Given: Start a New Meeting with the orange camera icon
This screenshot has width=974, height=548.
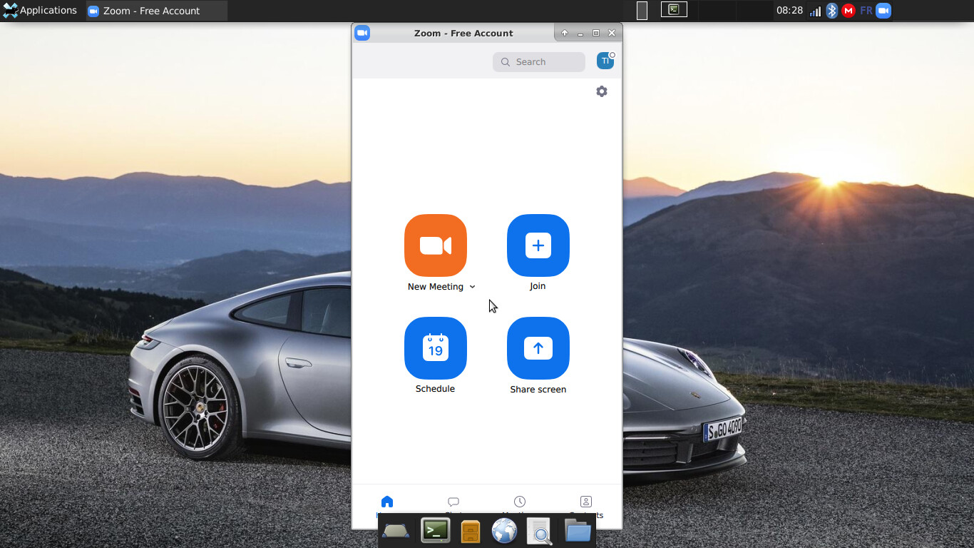Looking at the screenshot, I should click(x=436, y=245).
